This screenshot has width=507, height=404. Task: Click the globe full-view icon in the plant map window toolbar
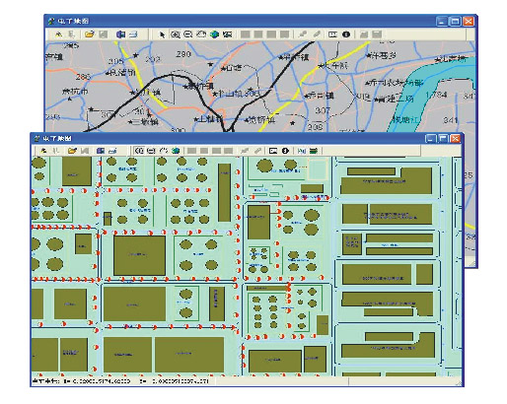point(176,151)
